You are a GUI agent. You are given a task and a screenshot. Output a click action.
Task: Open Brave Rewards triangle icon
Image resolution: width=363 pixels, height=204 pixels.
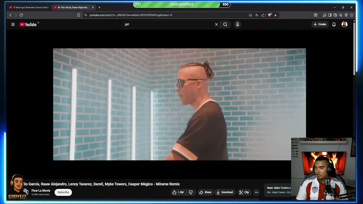tap(275, 15)
